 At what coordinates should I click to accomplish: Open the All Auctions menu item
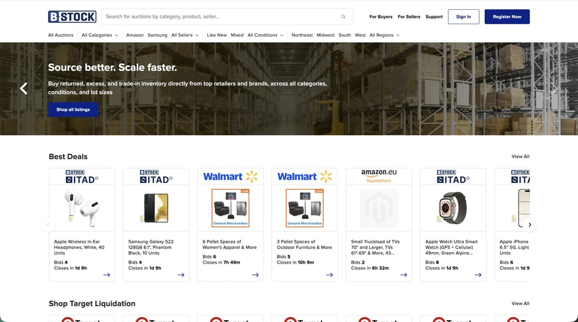(61, 35)
